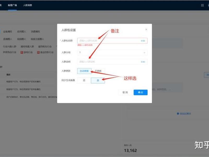The height and width of the screenshot is (157, 209).
Task: Click the 取消 button
Action: coord(125,92)
